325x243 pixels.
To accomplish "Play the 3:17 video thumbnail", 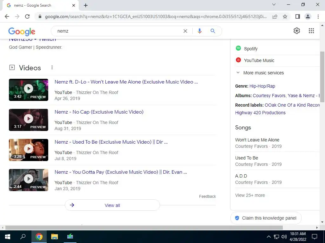I will point(28,120).
